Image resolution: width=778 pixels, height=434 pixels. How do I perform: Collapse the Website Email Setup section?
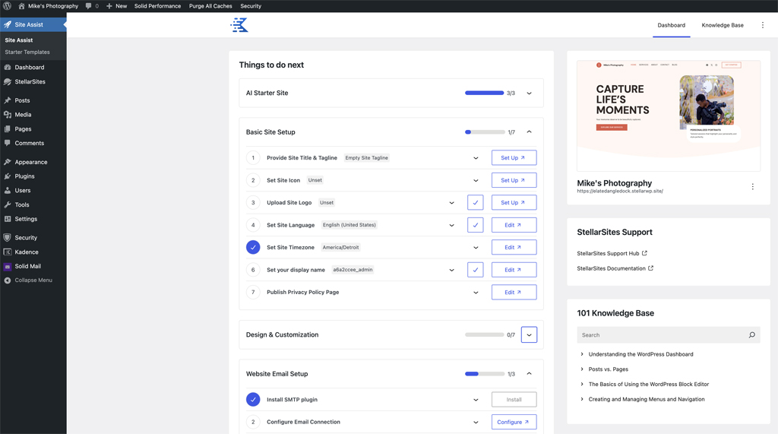[529, 374]
